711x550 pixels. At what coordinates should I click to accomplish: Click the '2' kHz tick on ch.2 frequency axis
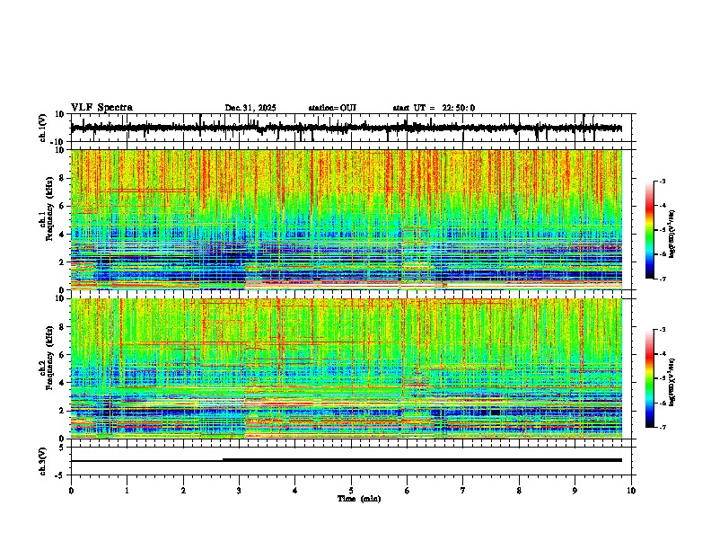click(62, 411)
